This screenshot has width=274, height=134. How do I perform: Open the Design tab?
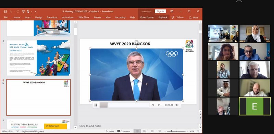click(39, 17)
